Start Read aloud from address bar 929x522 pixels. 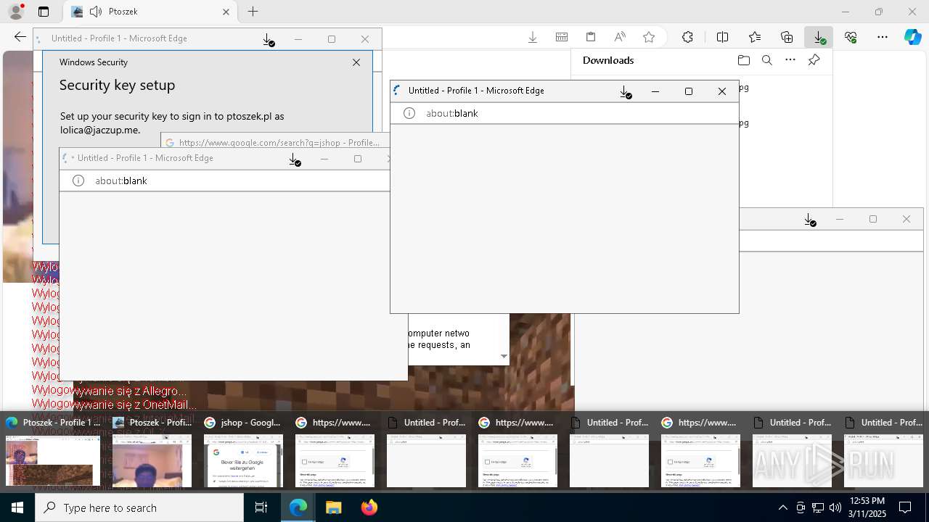click(620, 37)
